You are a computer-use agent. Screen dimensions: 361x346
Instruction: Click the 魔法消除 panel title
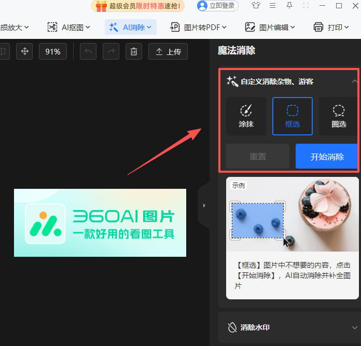pyautogui.click(x=237, y=50)
